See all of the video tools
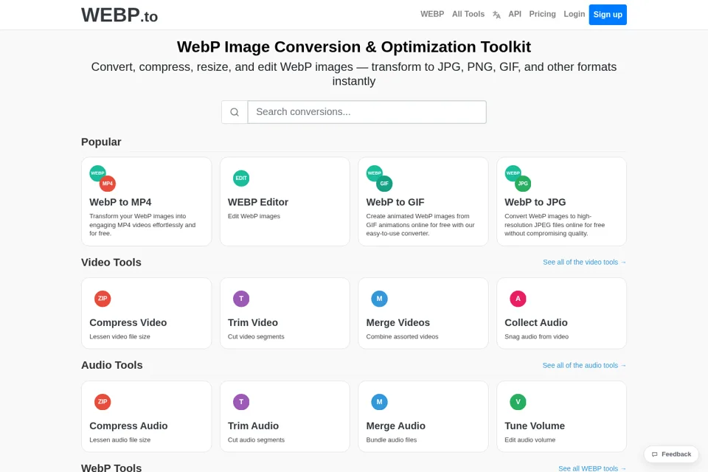This screenshot has height=472, width=708. click(x=584, y=262)
